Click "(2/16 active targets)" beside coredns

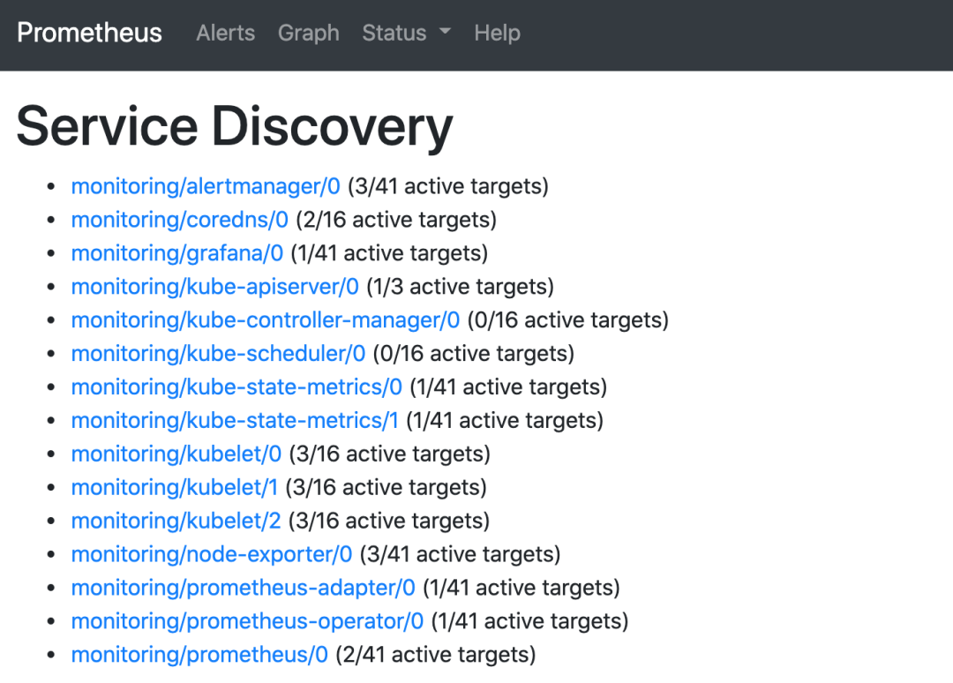(396, 220)
